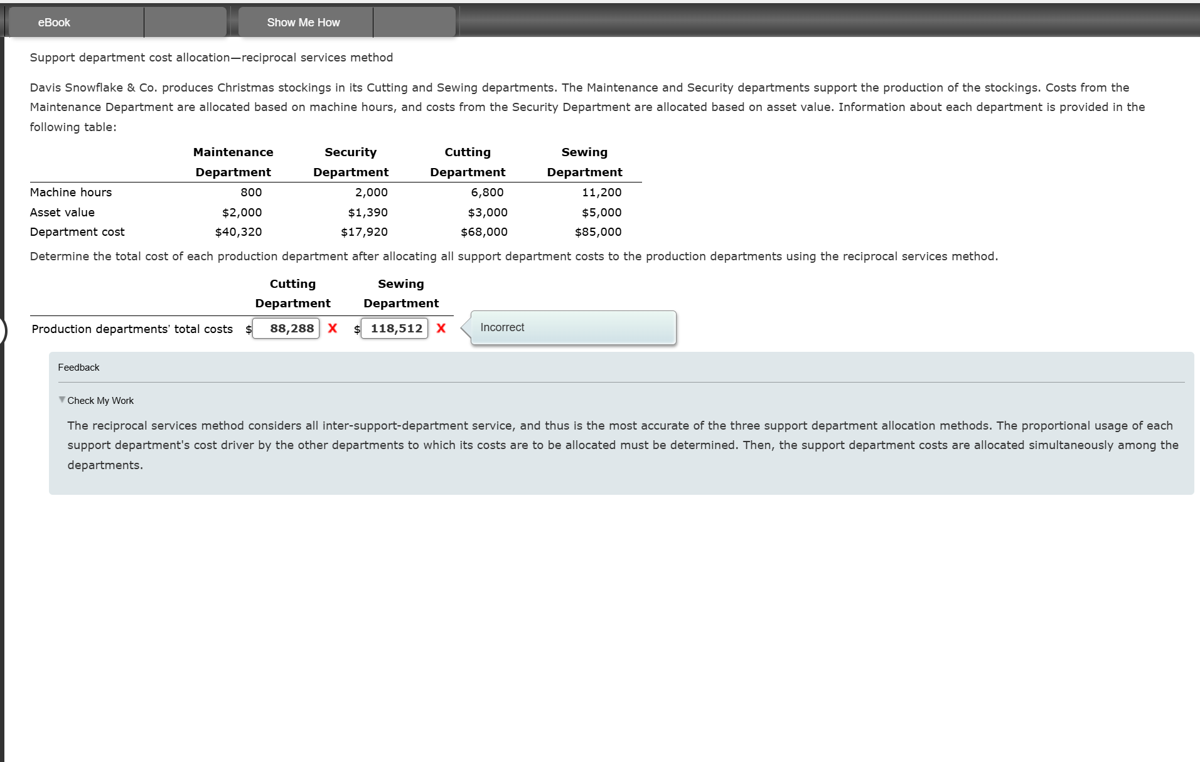Click the dollar sign before the Sewing entry
Screen dimensions: 1200x762
356,329
